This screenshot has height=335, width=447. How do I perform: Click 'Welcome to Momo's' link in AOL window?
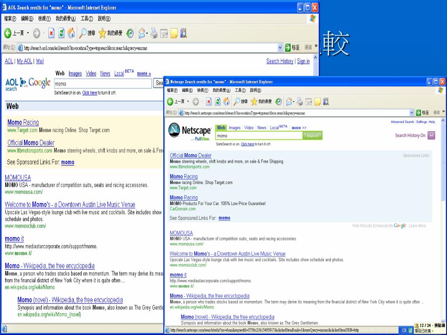pyautogui.click(x=70, y=205)
